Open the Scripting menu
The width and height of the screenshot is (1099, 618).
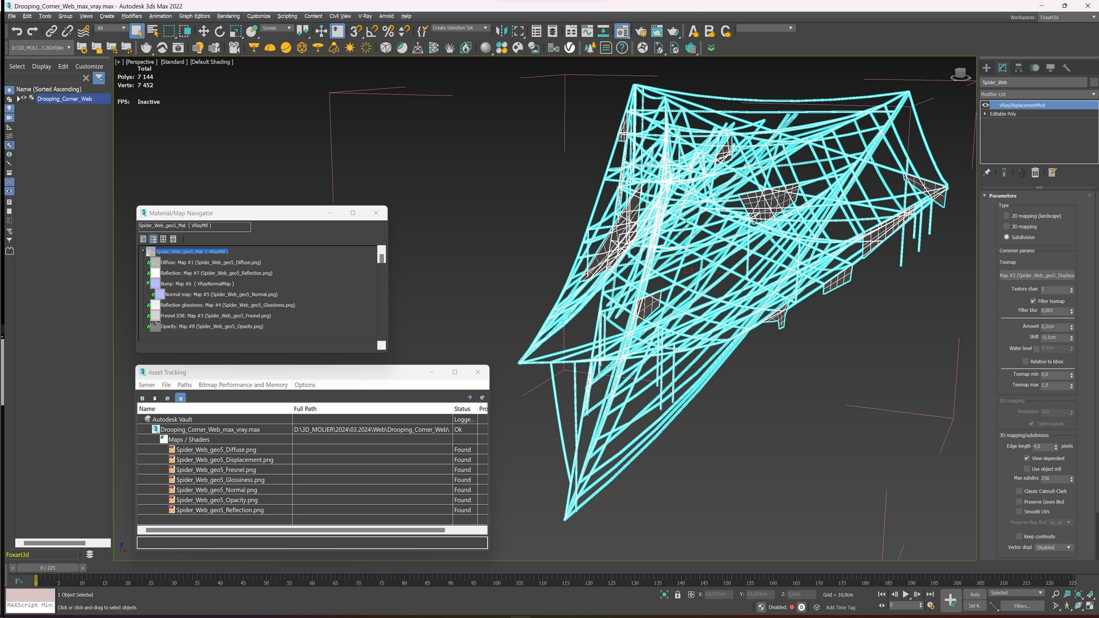[287, 16]
